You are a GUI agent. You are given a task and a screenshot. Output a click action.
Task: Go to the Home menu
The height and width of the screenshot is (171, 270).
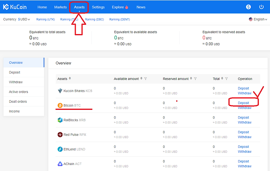point(42,7)
